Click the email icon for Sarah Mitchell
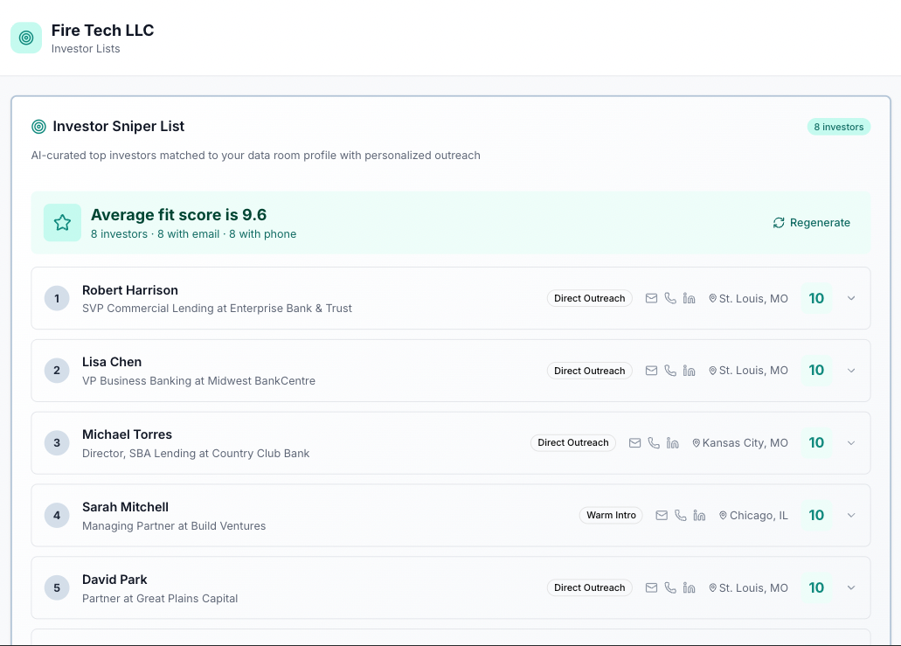Screen dimensions: 901x646 [662, 516]
